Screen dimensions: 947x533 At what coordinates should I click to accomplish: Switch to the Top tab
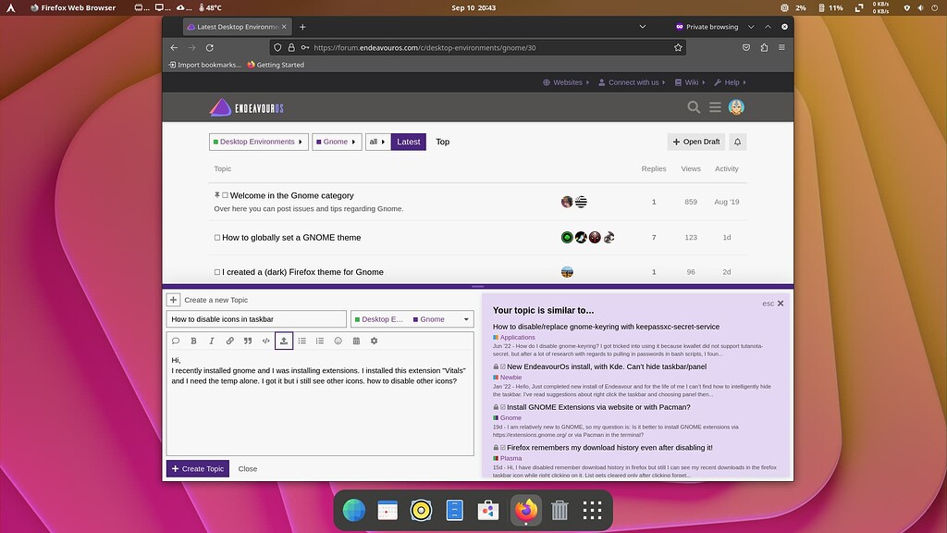coord(442,142)
